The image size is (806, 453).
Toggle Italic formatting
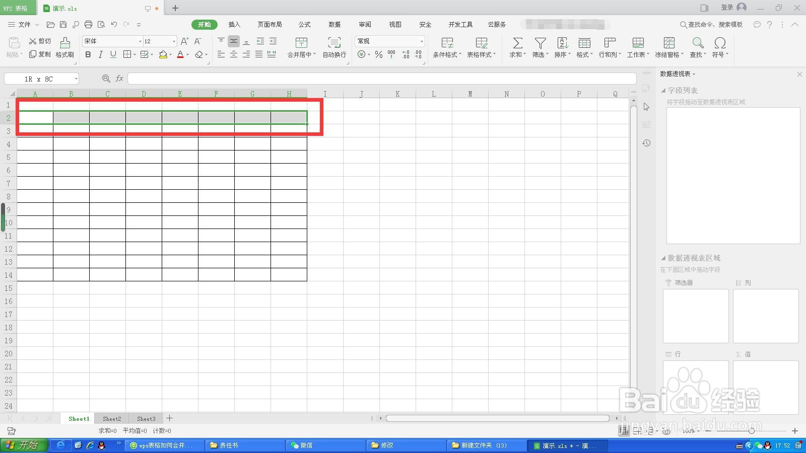click(x=101, y=54)
